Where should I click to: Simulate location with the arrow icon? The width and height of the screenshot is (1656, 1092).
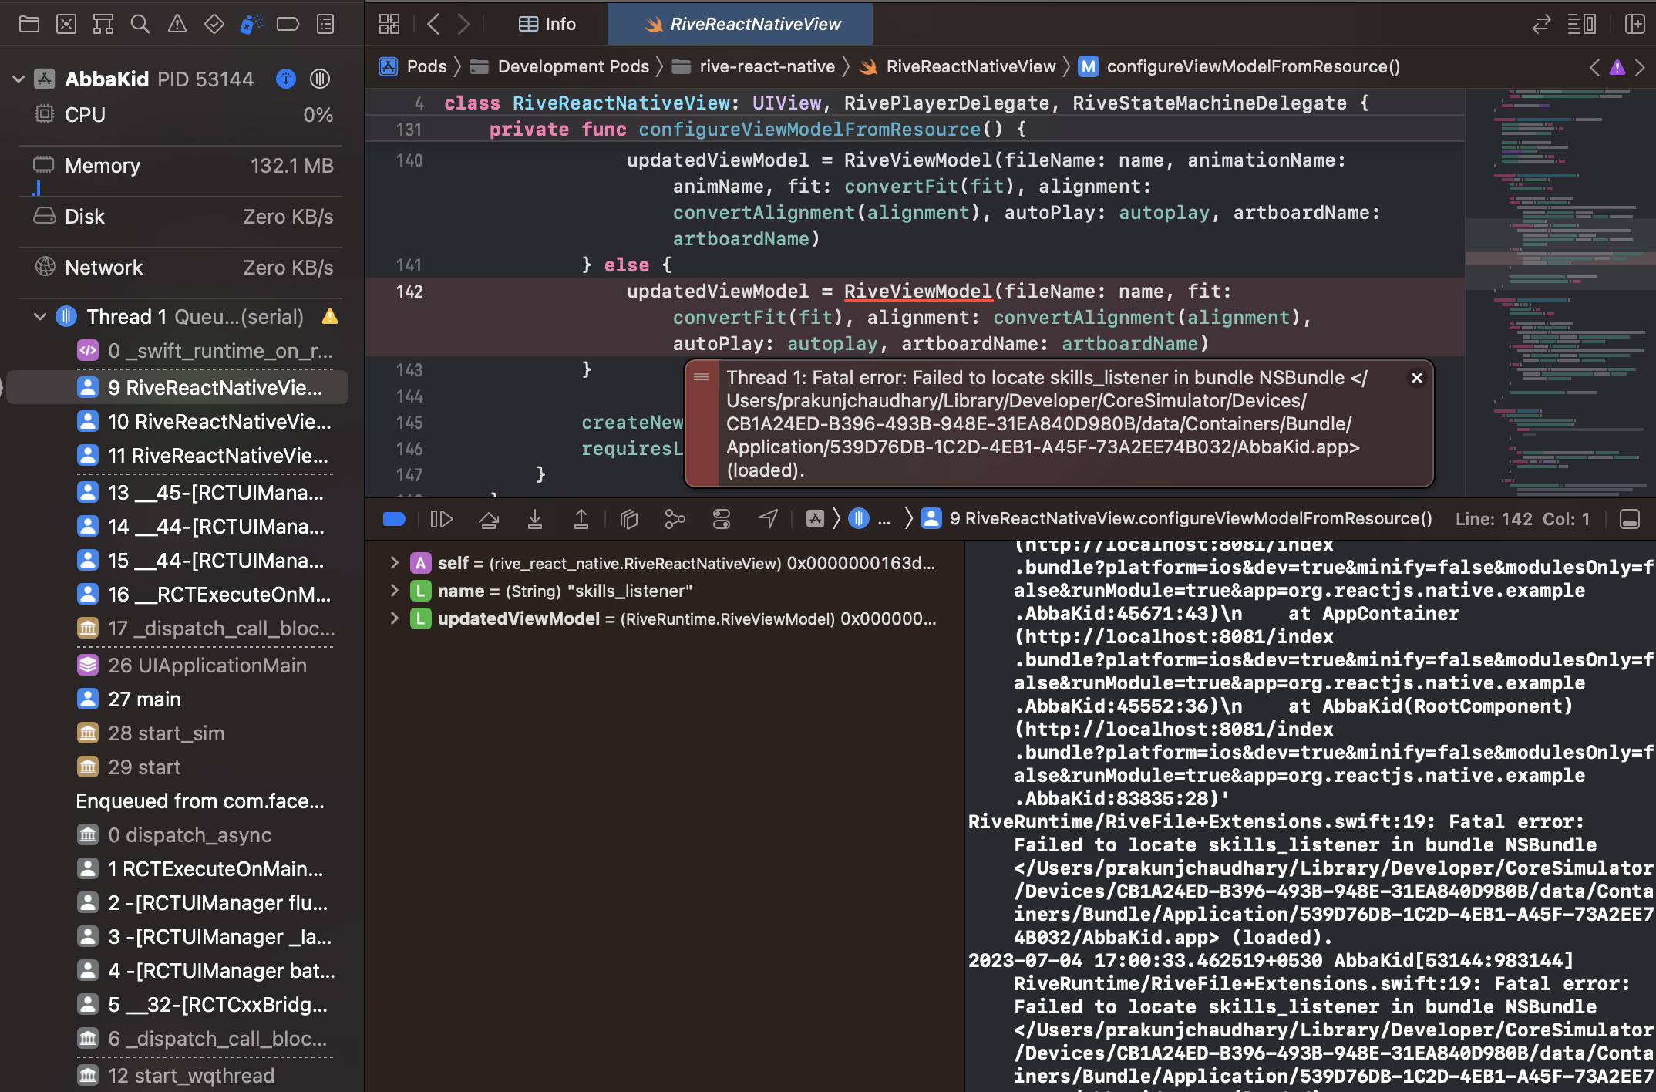click(x=768, y=519)
